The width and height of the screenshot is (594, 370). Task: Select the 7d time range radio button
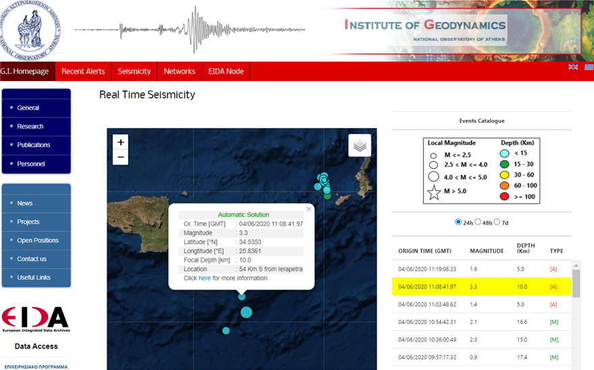click(x=497, y=221)
